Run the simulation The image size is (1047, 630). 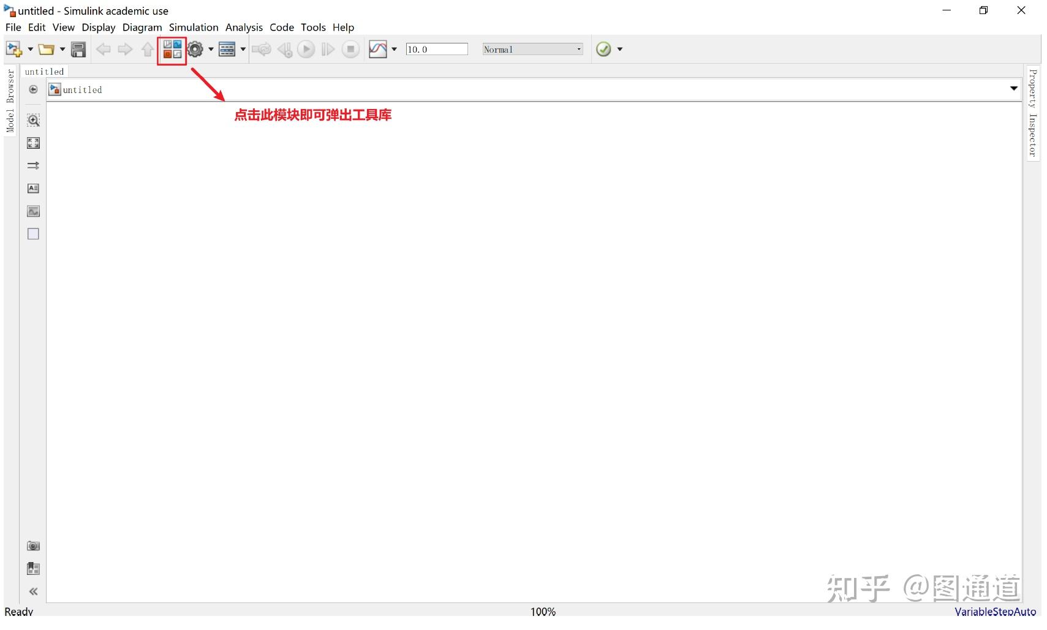[306, 49]
